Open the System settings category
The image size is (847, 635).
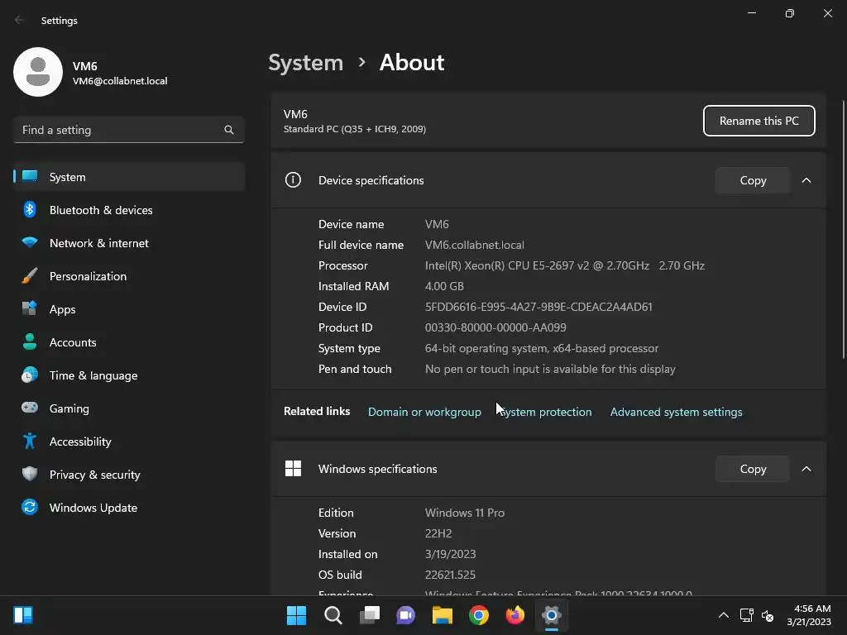coord(129,177)
